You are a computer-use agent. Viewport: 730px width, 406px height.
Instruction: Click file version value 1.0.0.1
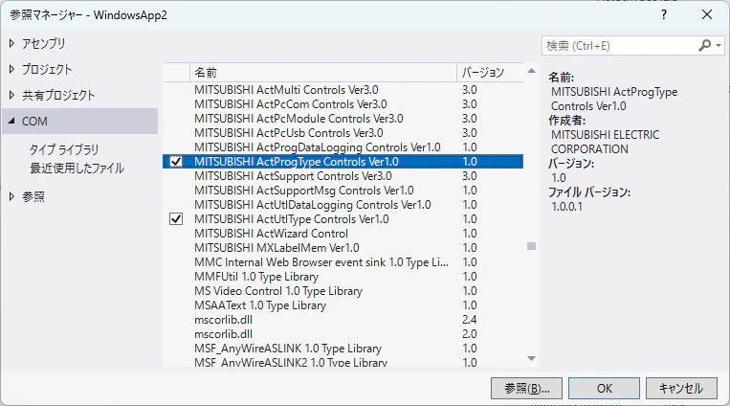click(x=566, y=207)
